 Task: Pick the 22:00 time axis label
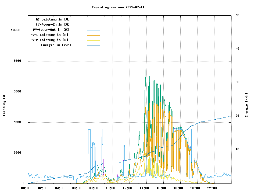212,188
